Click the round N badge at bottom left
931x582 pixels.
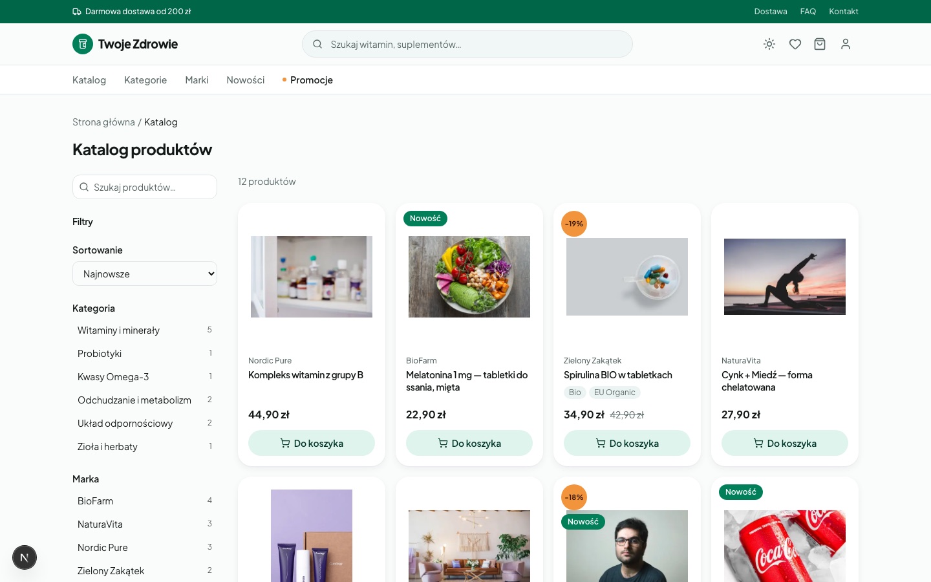coord(25,557)
